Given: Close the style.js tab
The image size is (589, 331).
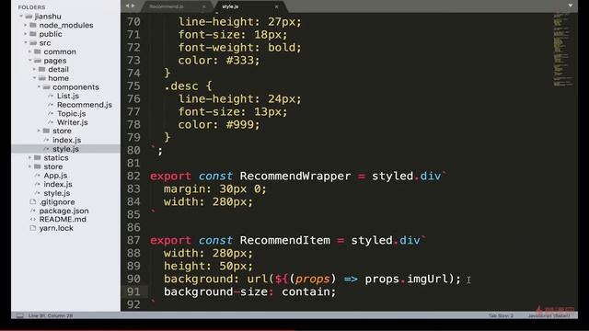Looking at the screenshot, I should tap(276, 6).
